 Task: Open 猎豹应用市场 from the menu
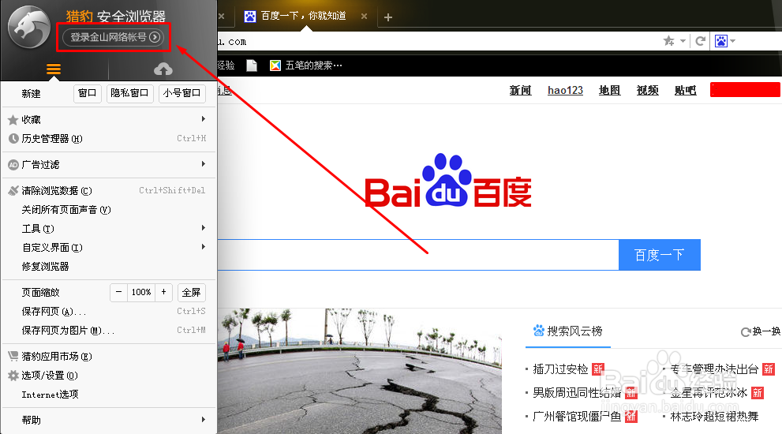(109, 356)
